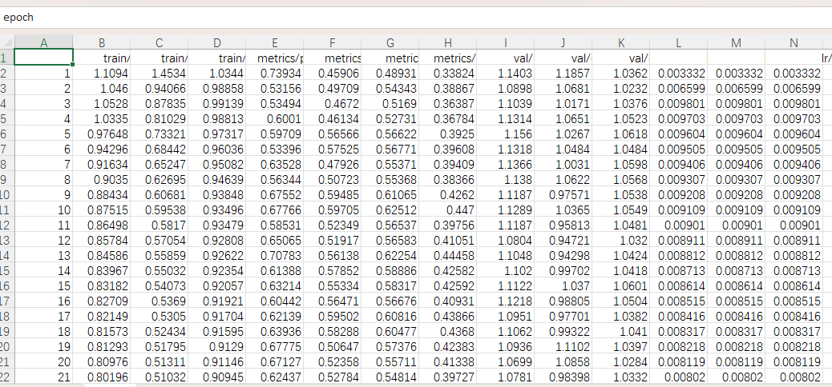Select column J header
Screen dimensions: 832x387
pos(563,42)
